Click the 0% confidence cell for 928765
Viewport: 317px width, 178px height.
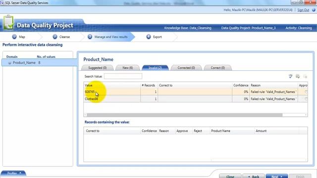[241, 92]
